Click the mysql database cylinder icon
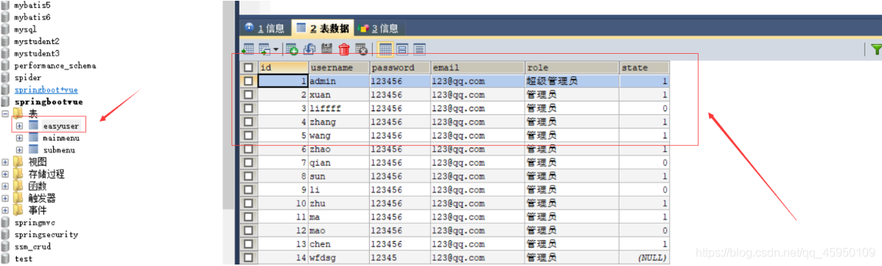The height and width of the screenshot is (266, 882). (5, 29)
